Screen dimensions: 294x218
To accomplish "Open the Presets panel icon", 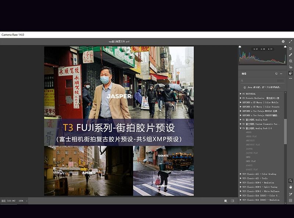I will [290, 73].
